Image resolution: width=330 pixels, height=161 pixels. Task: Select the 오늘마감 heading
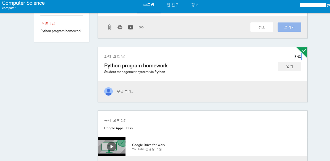(48, 23)
